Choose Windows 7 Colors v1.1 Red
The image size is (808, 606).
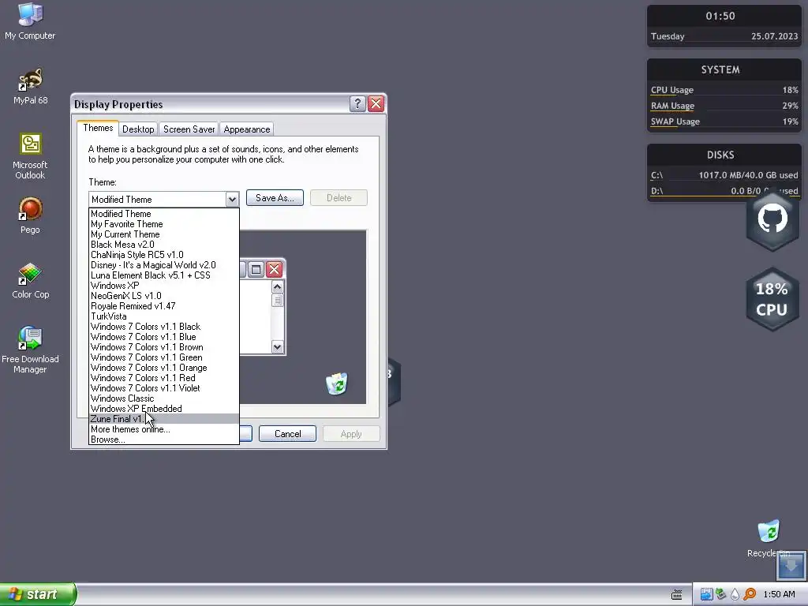(164, 378)
